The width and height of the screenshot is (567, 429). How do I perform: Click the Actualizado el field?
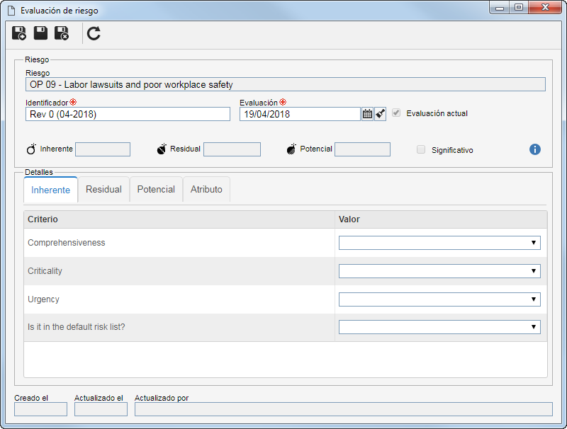click(101, 409)
